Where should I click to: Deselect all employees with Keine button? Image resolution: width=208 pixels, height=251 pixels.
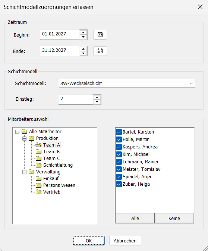(x=174, y=218)
